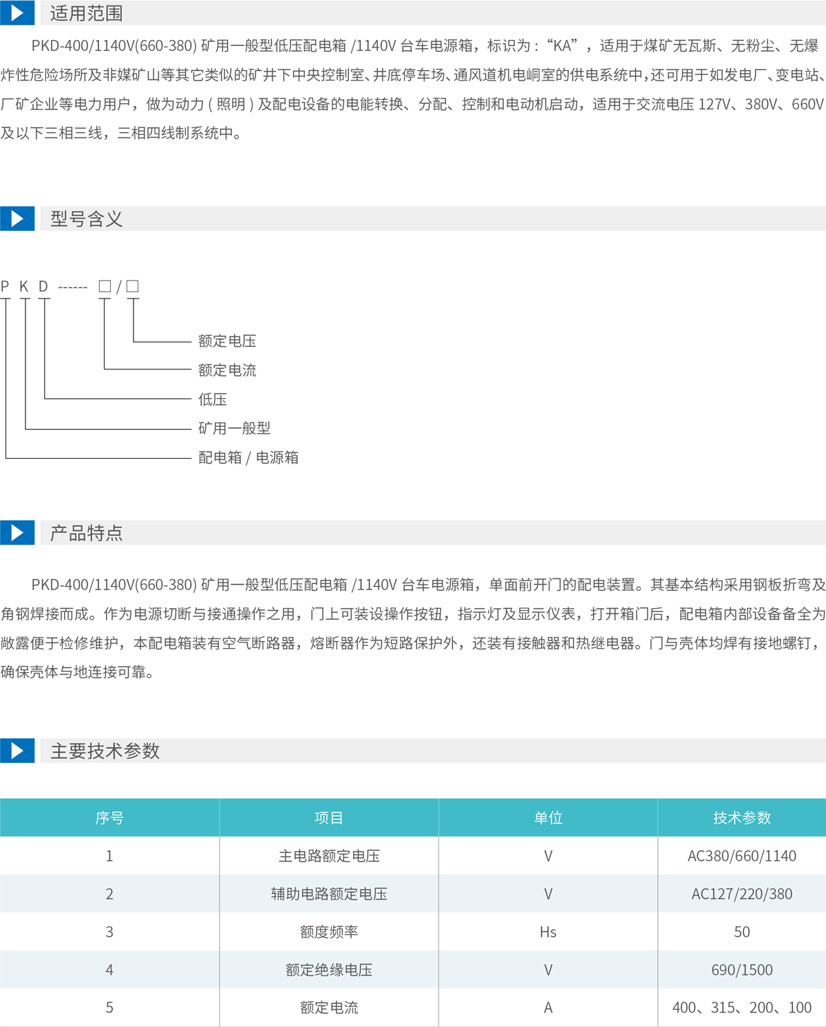This screenshot has height=1027, width=826.
Task: Select the Hs unit cell for 额度频率
Action: (548, 932)
